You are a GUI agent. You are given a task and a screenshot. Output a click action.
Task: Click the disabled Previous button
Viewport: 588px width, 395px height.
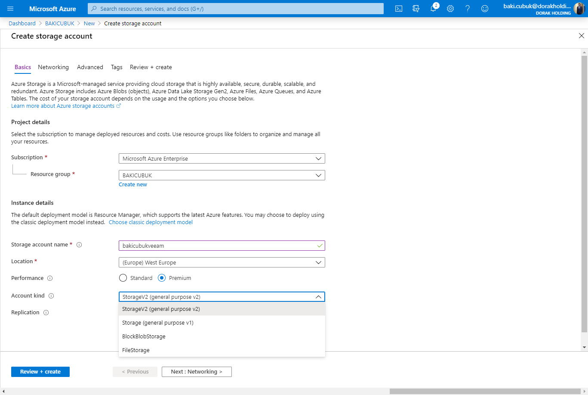coord(135,372)
